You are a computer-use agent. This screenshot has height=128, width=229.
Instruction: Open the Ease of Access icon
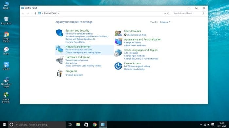(x=118, y=66)
